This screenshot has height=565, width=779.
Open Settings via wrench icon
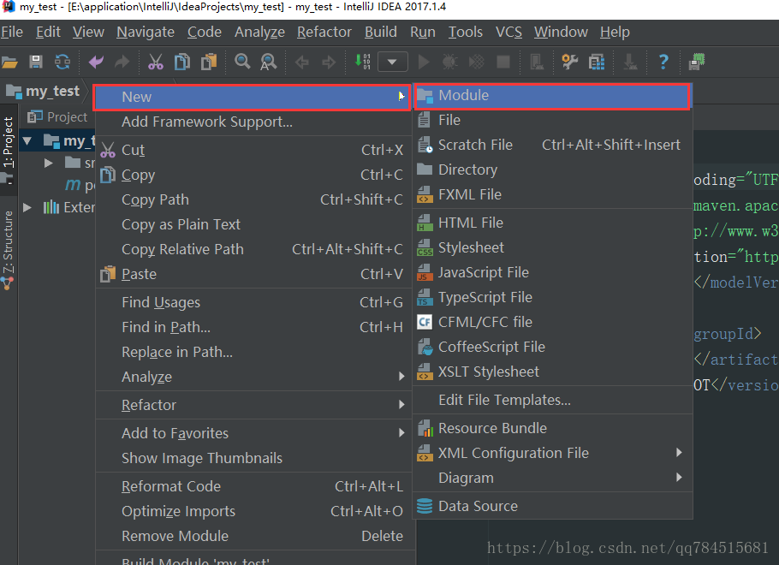(570, 62)
